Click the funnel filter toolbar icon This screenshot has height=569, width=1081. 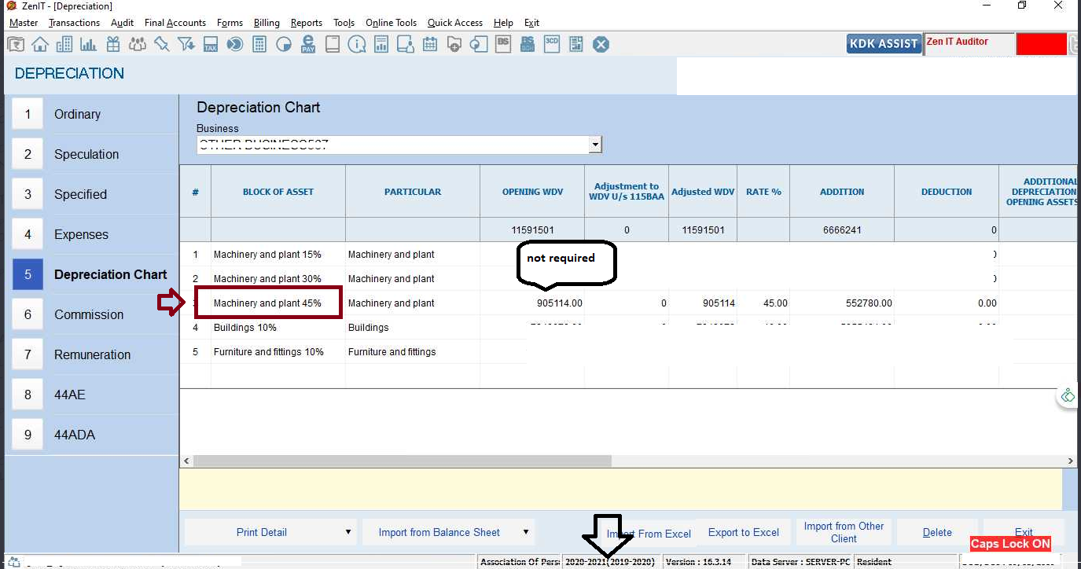(186, 44)
